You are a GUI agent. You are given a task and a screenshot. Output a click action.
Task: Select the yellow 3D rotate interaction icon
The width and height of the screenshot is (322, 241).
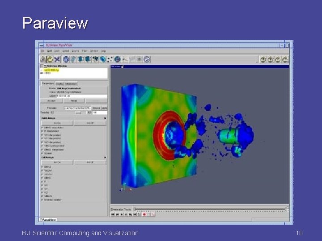50,59
